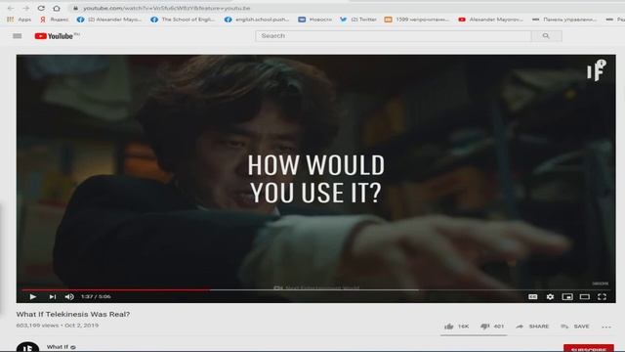Image resolution: width=625 pixels, height=352 pixels.
Task: Open the Новости bookmark
Action: pyautogui.click(x=315, y=20)
